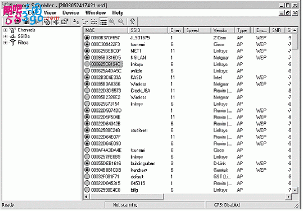
Task: Click the Zoom Out magnifier icon
Action: tap(121, 21)
